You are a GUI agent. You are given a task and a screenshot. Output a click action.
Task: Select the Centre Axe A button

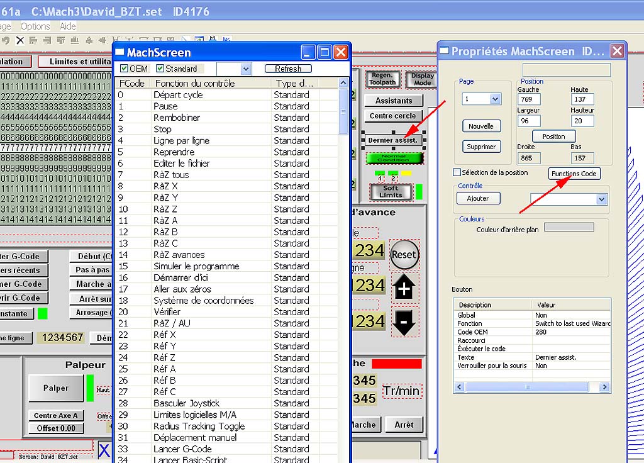click(x=56, y=415)
